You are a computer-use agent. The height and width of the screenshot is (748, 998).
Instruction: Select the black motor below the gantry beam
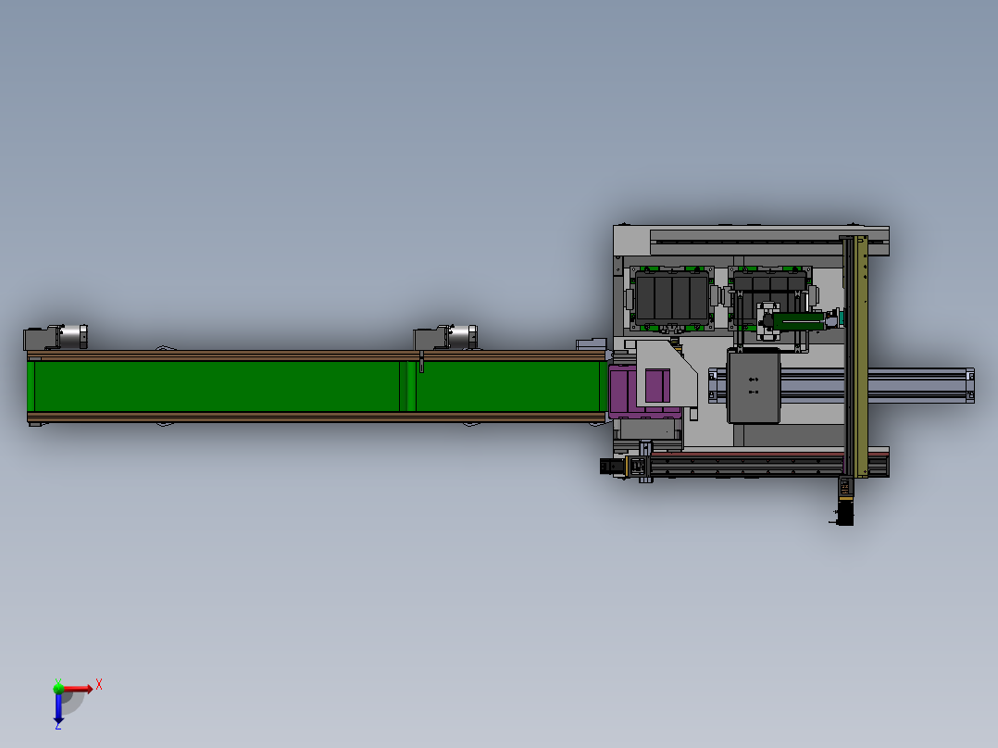click(844, 513)
